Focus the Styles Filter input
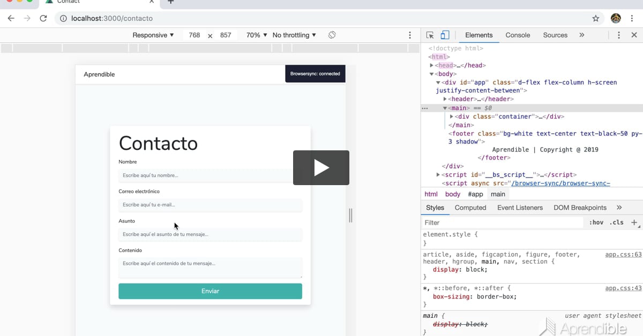This screenshot has width=643, height=336. point(503,223)
